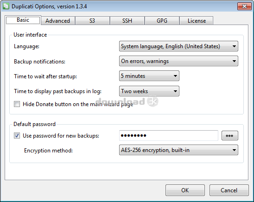This screenshot has height=202, width=254.
Task: Click the Duplicati app icon in title bar
Action: point(6,6)
